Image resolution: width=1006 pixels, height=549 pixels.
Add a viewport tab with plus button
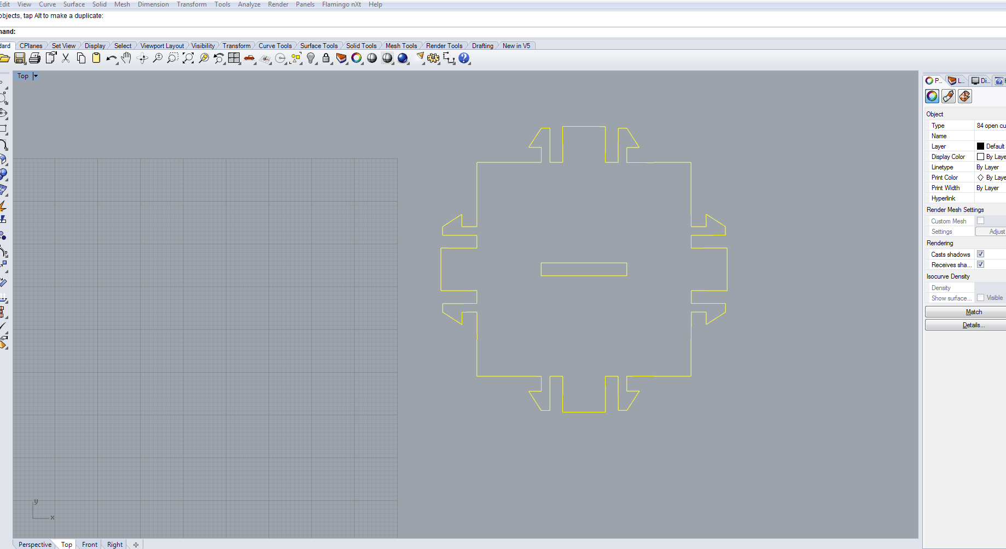coord(136,545)
